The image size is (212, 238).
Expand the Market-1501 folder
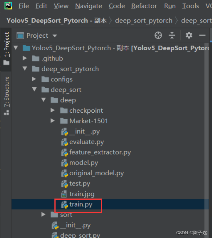tap(53, 121)
